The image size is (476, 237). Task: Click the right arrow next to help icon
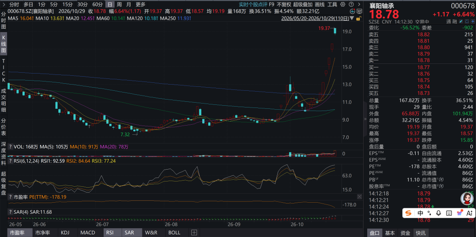tap(358, 4)
